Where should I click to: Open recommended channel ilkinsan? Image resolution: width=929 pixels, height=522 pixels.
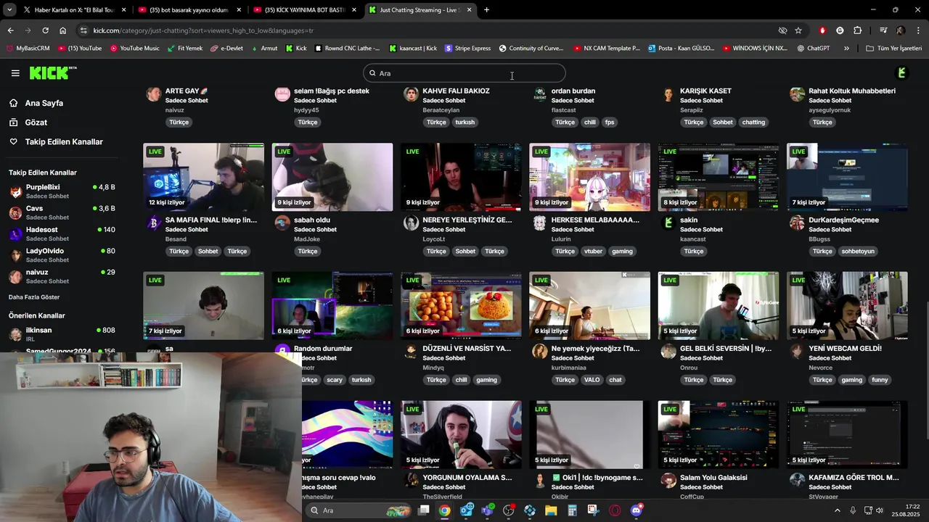point(62,334)
